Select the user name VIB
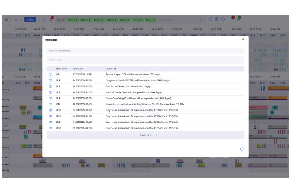Image resolution: width=291 pixels, height=193 pixels. 58,104
